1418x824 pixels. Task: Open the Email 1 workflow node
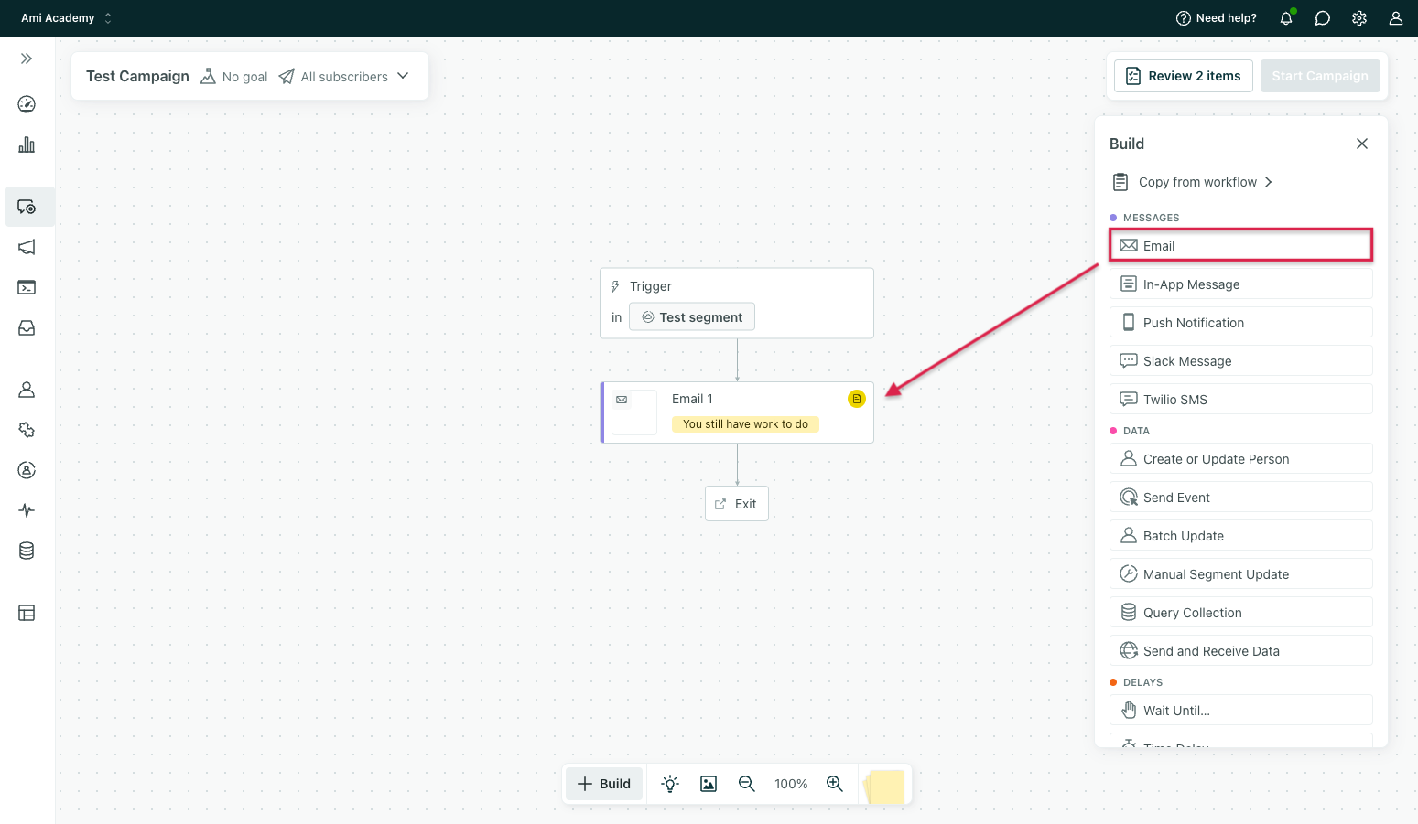tap(737, 412)
